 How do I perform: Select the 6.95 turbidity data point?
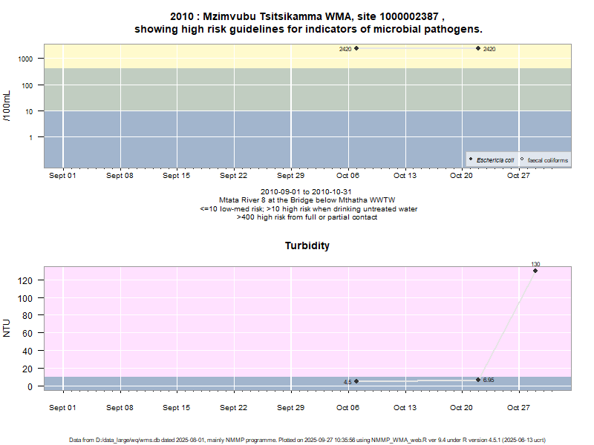(478, 380)
